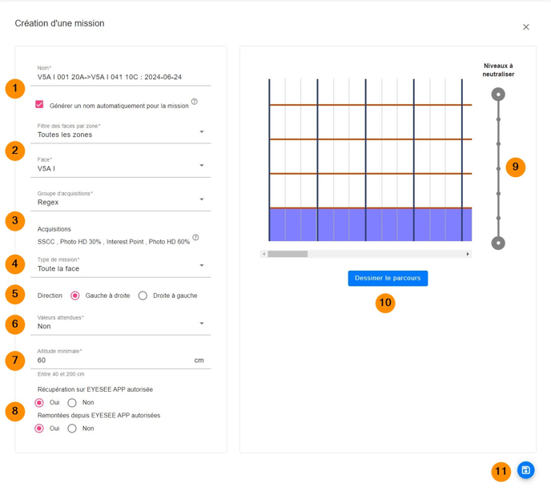Open 'Type de mission' dropdown
The width and height of the screenshot is (551, 495).
(120, 268)
